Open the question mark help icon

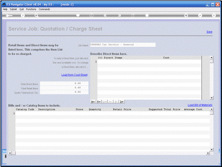(23, 16)
